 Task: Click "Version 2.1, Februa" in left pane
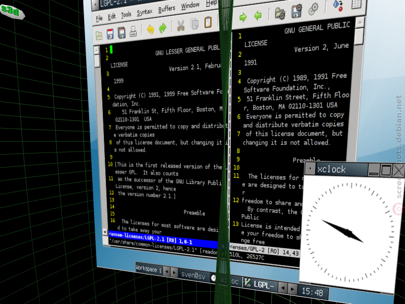pyautogui.click(x=195, y=67)
